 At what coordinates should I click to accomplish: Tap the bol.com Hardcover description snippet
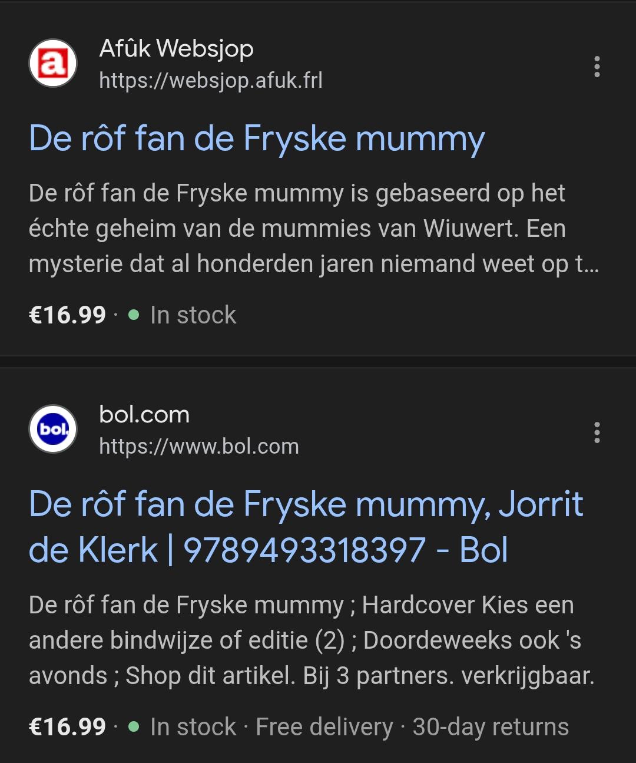click(x=311, y=640)
